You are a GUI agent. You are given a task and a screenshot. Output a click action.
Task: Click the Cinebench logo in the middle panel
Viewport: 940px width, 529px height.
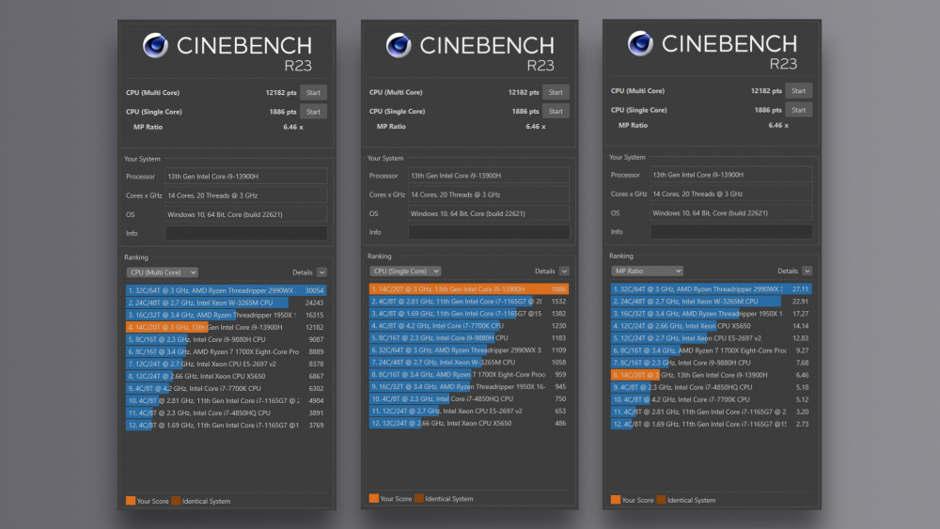[399, 45]
